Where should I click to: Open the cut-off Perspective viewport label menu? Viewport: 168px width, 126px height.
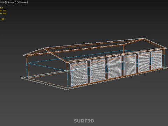3,2
